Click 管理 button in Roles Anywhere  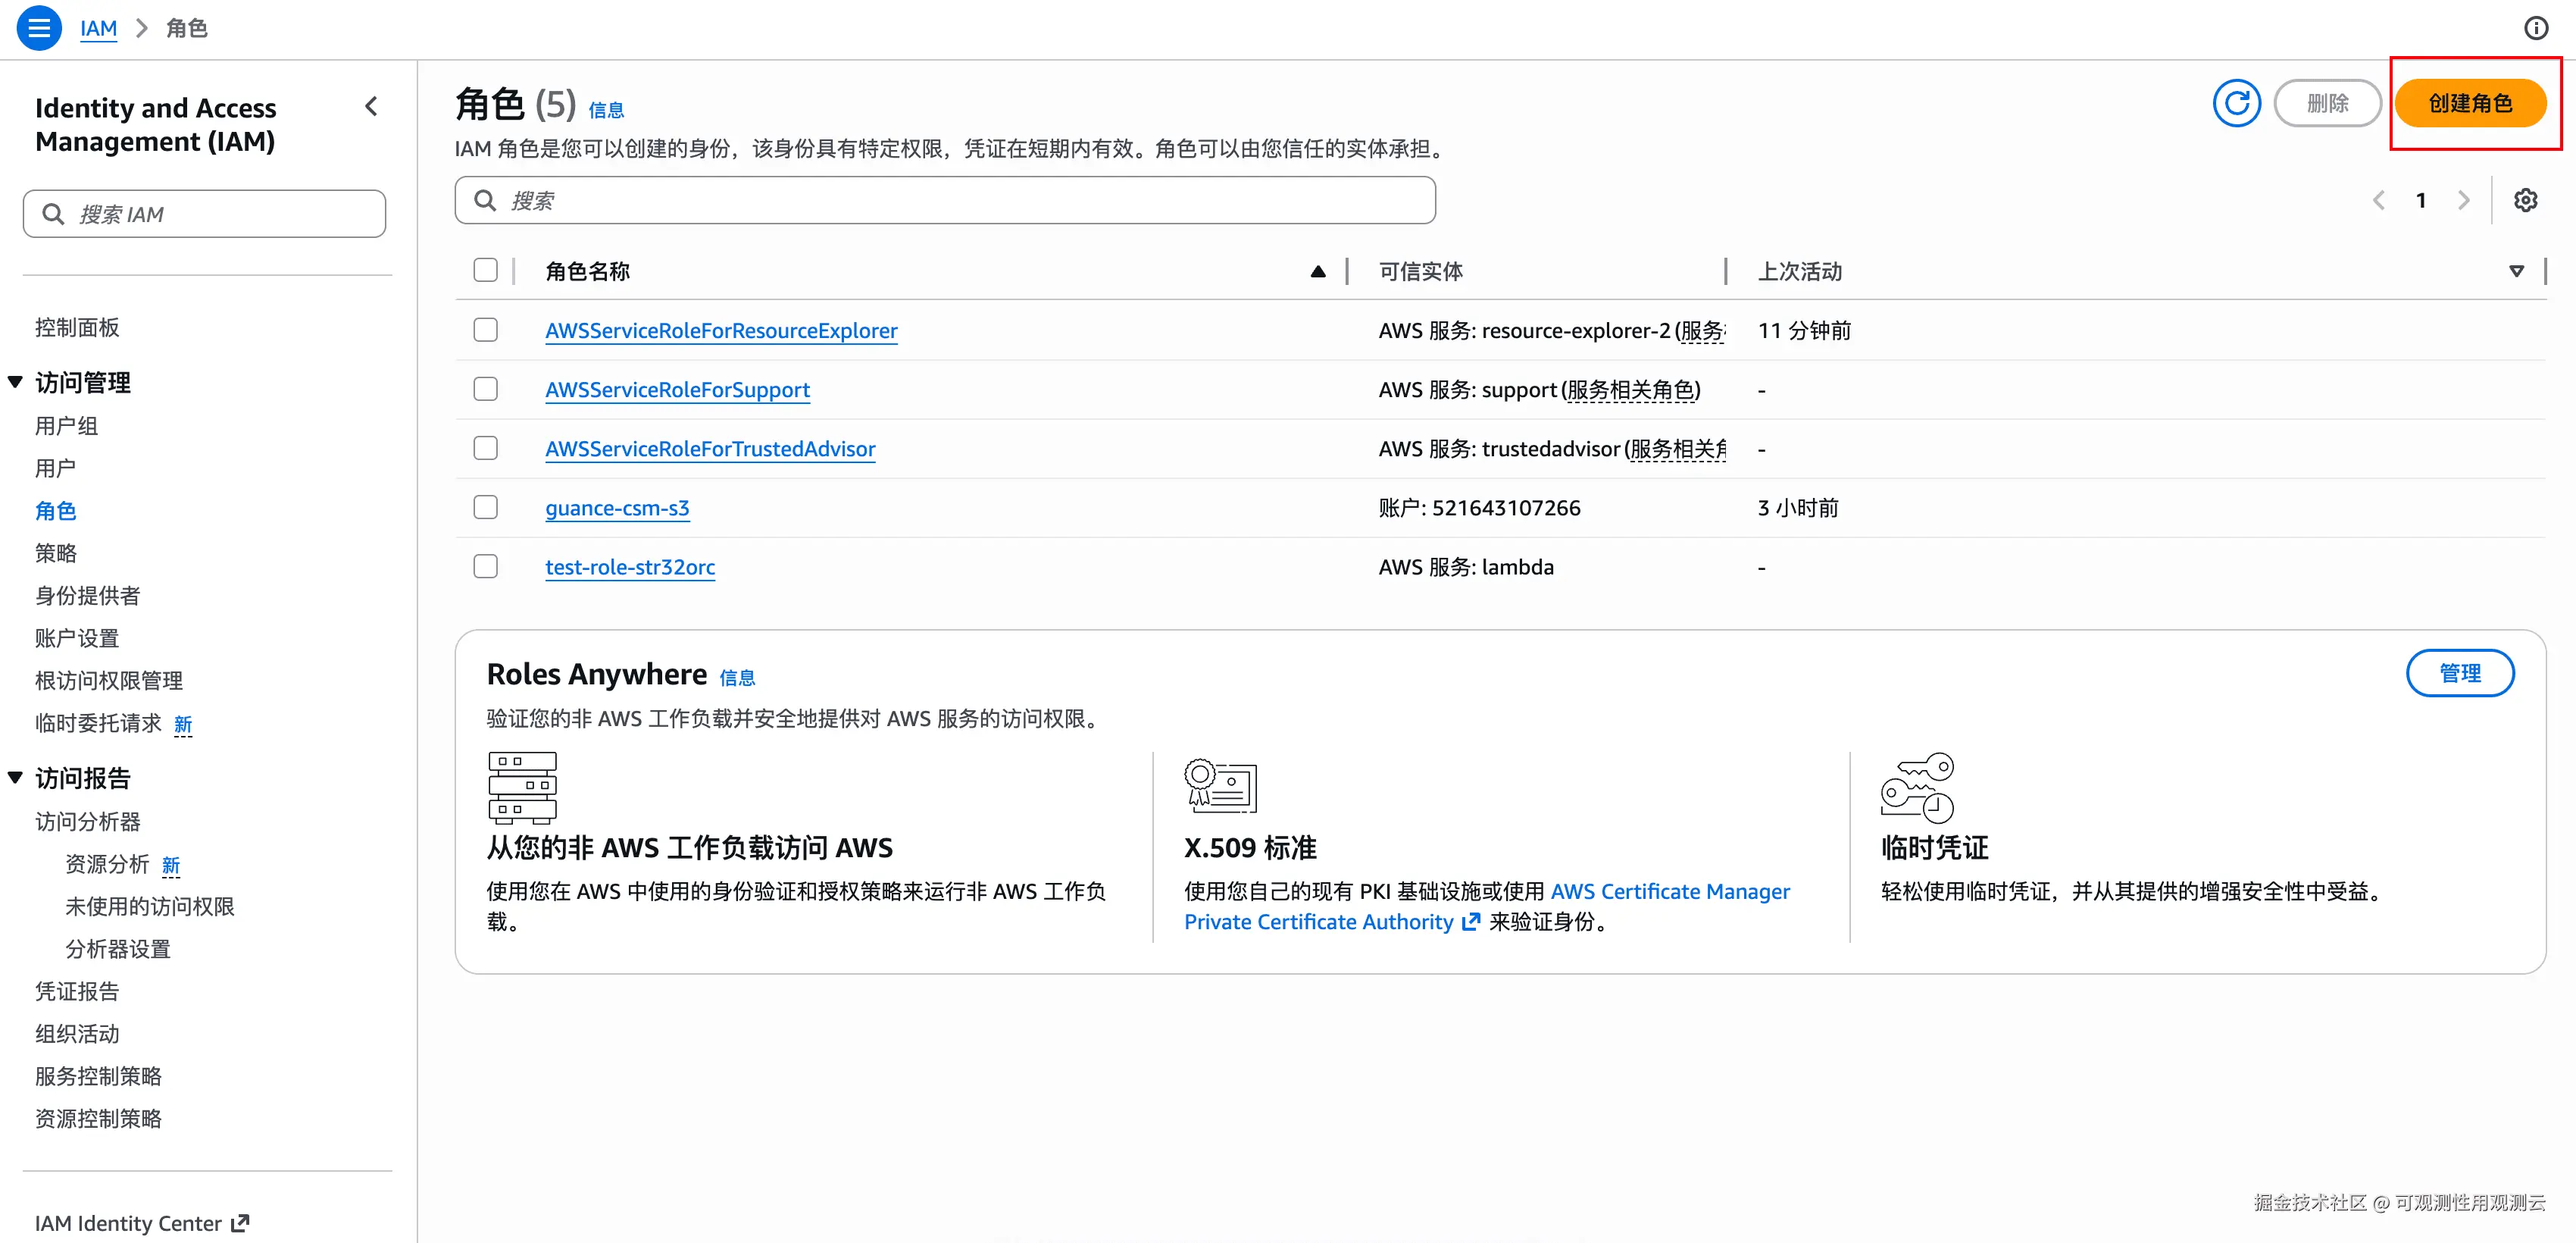pos(2459,673)
